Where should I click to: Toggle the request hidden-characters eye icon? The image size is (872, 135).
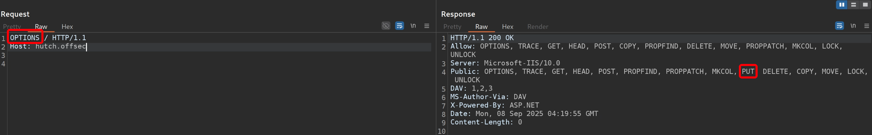point(386,26)
